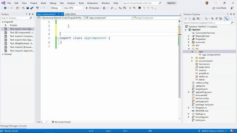
Task: Click the Redo arrow icon
Action: click(x=44, y=8)
